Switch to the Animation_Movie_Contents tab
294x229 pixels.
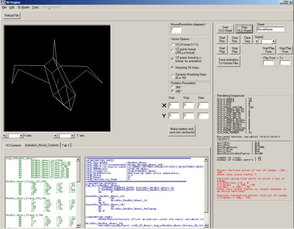coord(41,145)
